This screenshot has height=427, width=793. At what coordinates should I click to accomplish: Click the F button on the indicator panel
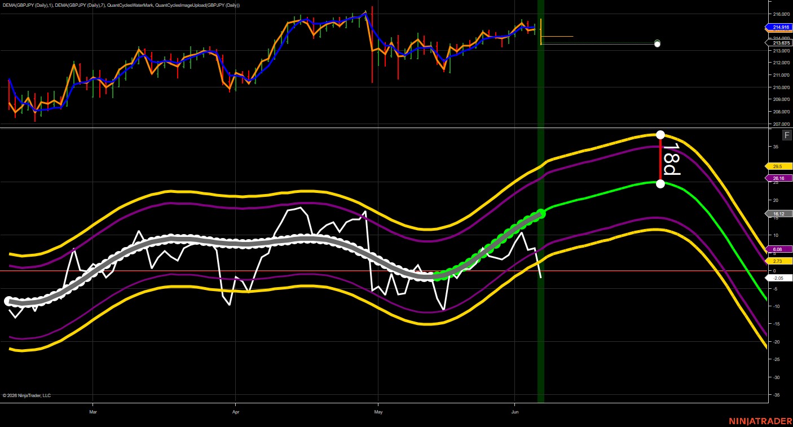[787, 135]
